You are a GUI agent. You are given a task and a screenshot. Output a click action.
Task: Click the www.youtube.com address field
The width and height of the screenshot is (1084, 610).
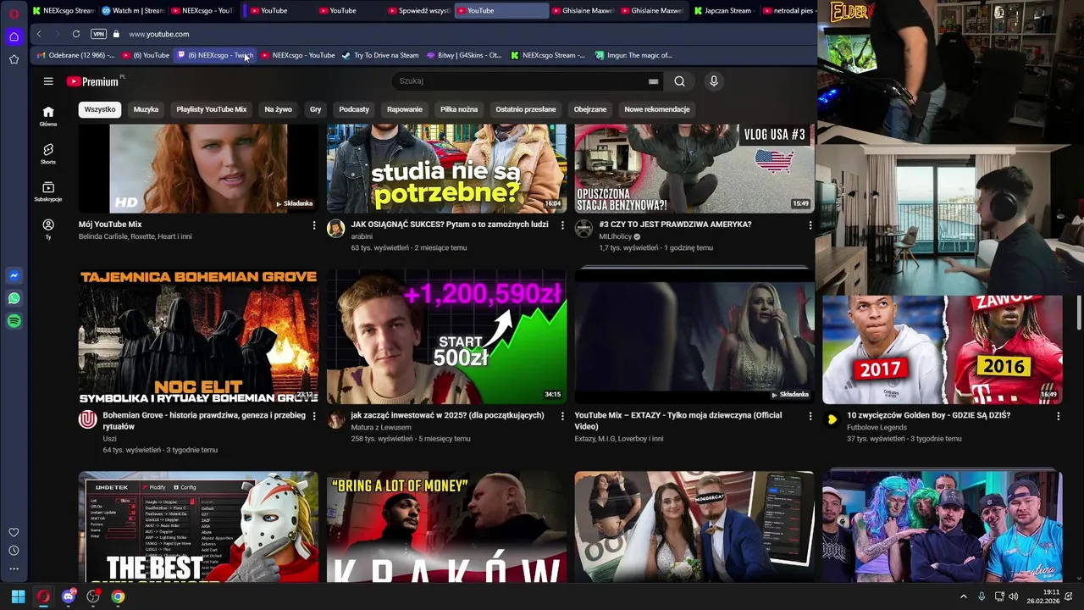pyautogui.click(x=159, y=34)
